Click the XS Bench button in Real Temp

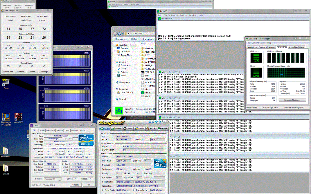pyautogui.click(x=20, y=72)
